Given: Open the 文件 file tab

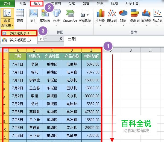Looking at the screenshot, I should (x=7, y=4).
